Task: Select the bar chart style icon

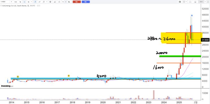Action: coord(44,2)
